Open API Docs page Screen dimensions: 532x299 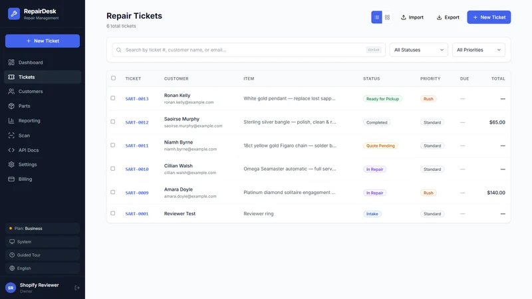(x=43, y=150)
